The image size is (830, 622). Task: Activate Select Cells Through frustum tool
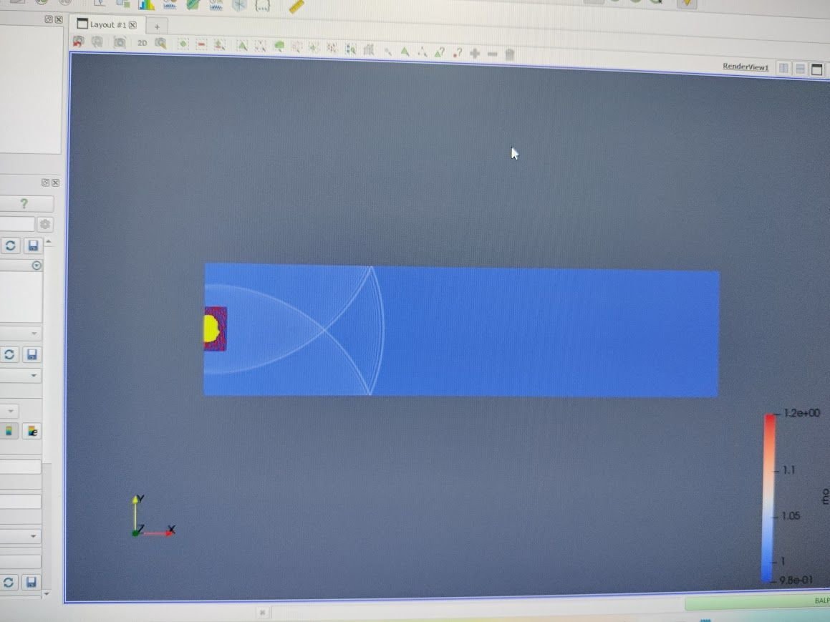click(279, 47)
